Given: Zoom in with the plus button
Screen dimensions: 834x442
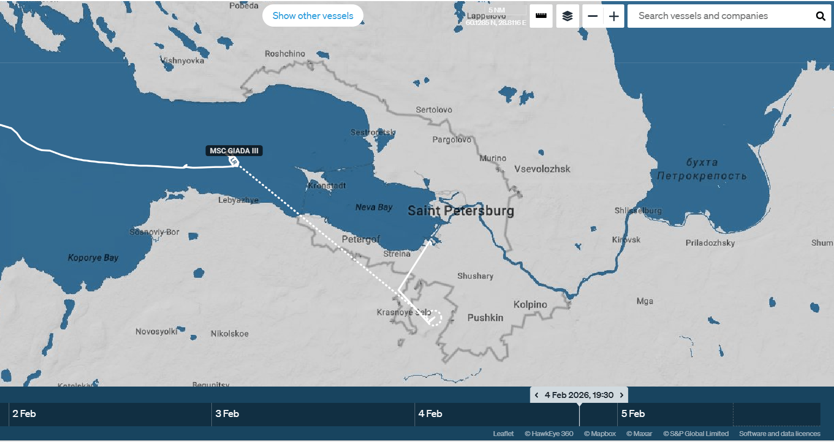Looking at the screenshot, I should pyautogui.click(x=614, y=16).
